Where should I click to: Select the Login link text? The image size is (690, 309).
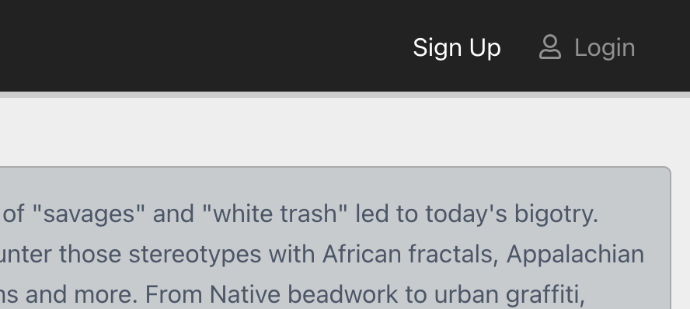coord(605,47)
